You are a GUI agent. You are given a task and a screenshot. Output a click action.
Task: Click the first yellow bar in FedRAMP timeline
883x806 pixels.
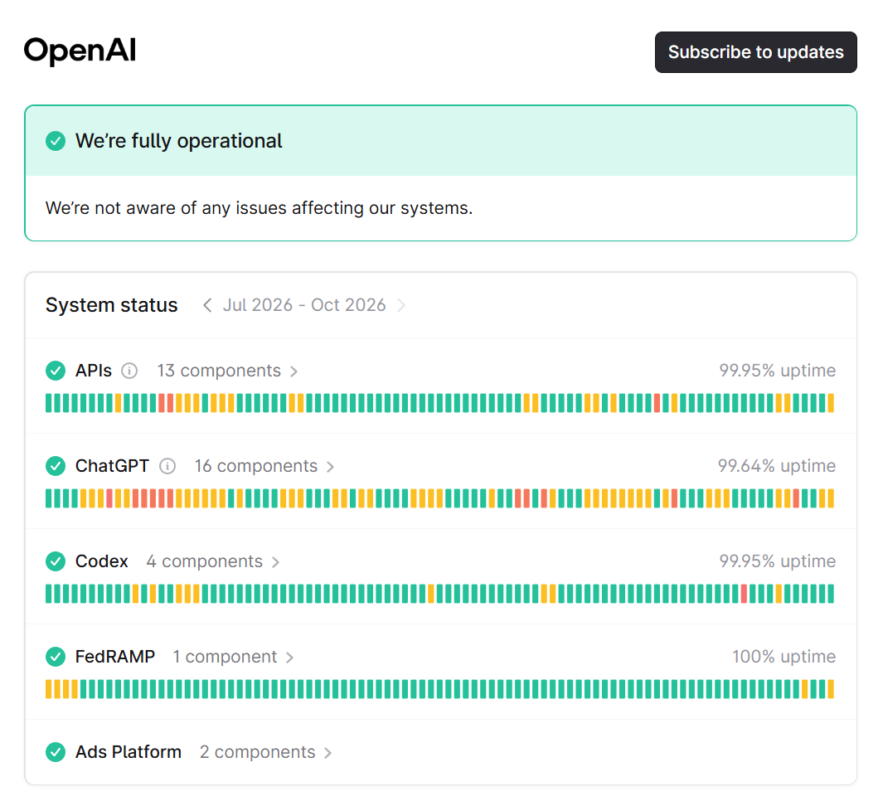(x=48, y=689)
